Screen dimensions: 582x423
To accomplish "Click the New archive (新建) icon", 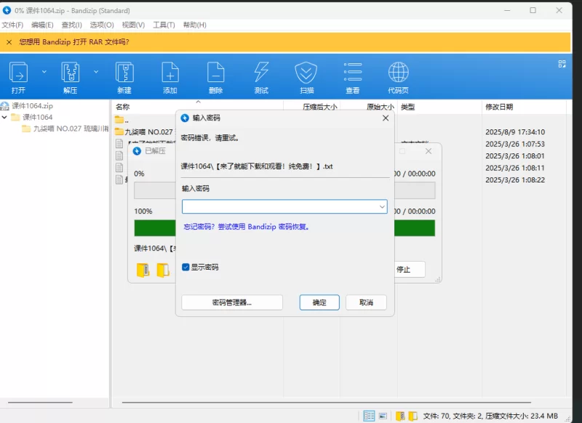I will coord(124,77).
